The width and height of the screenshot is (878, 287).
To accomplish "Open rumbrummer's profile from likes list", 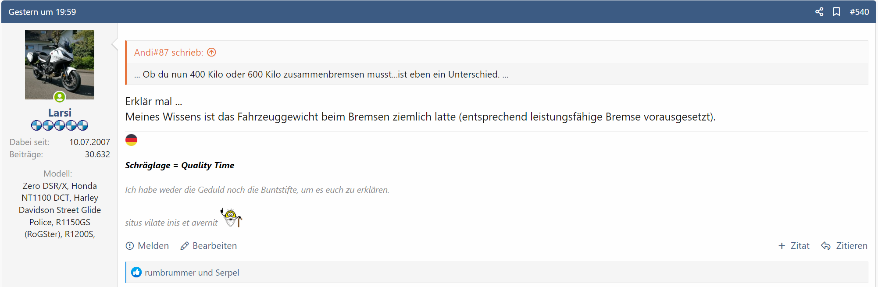I will (170, 273).
